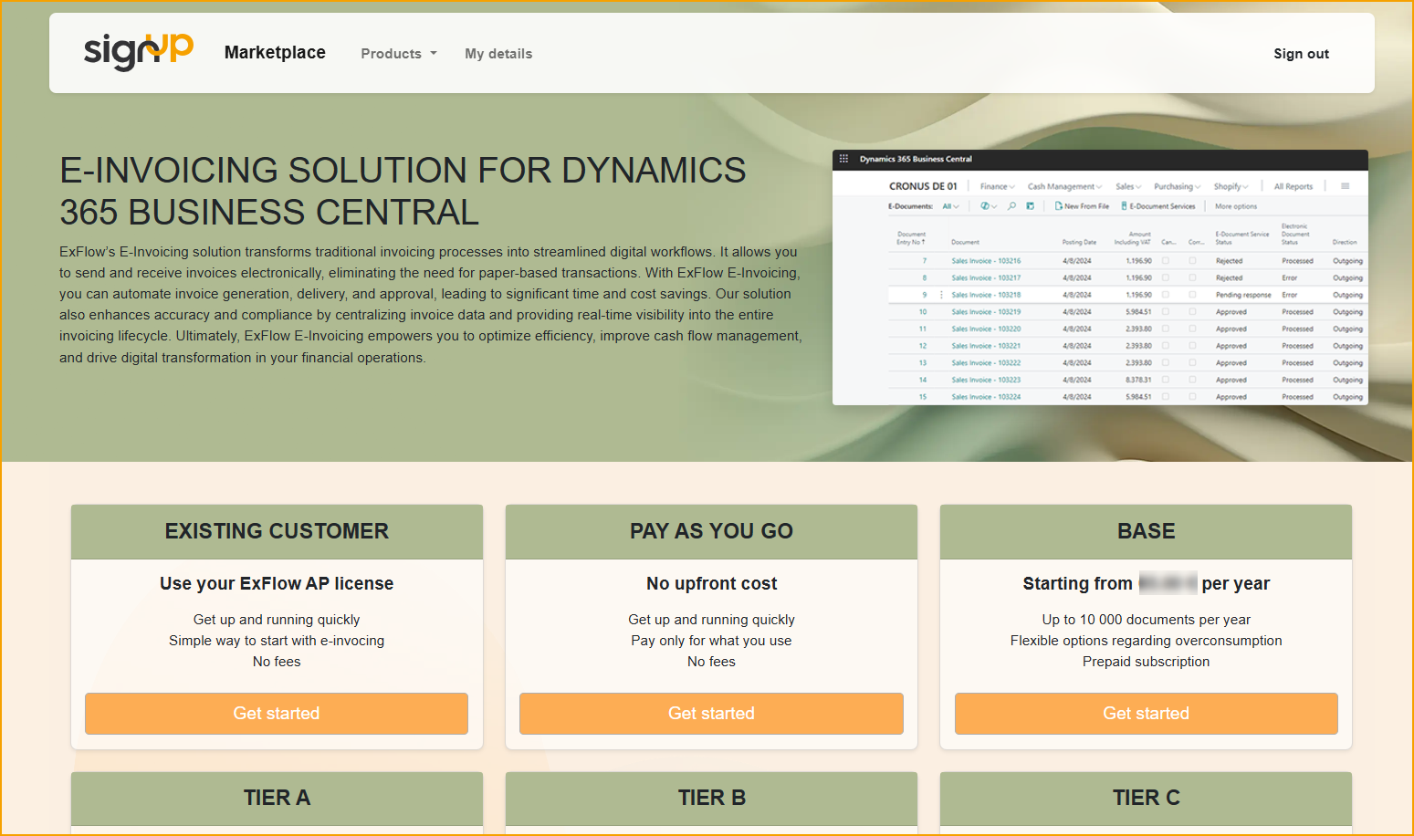This screenshot has height=836, width=1414.
Task: Click the New From File icon
Action: pyautogui.click(x=1058, y=206)
